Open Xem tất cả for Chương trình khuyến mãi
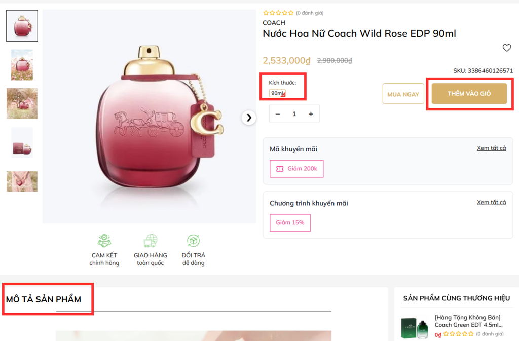 pyautogui.click(x=491, y=202)
